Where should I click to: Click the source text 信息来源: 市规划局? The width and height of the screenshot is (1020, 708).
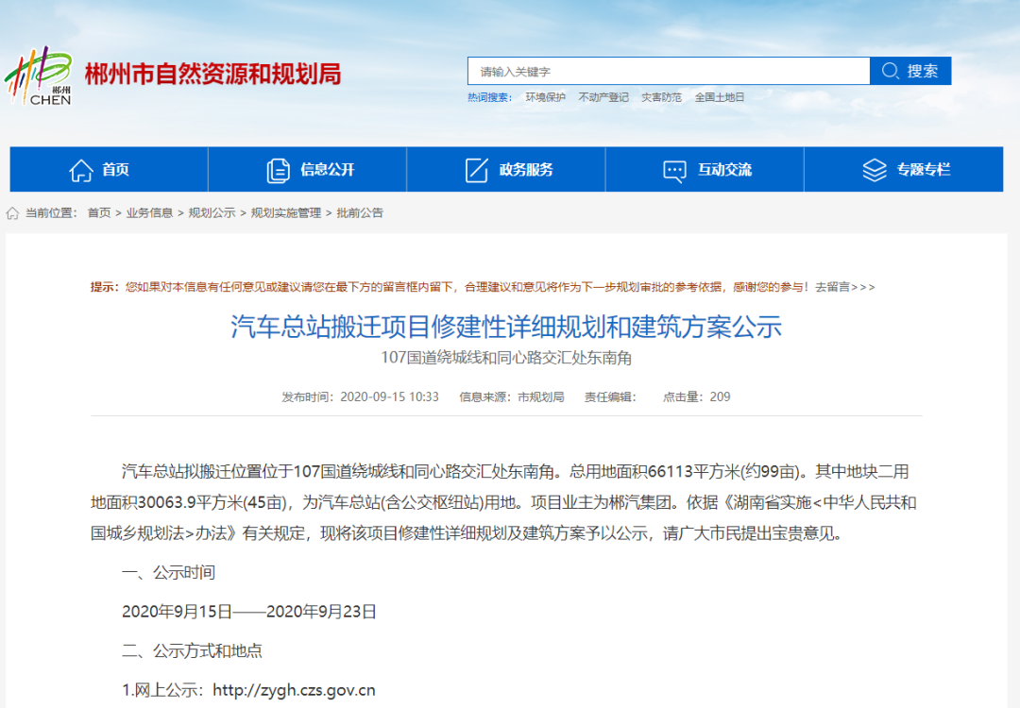pos(511,397)
